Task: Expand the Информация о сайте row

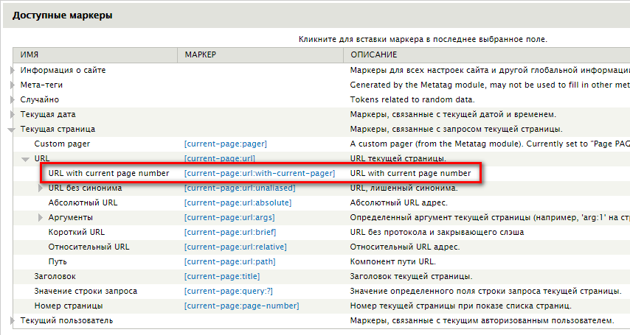Action: [13, 70]
